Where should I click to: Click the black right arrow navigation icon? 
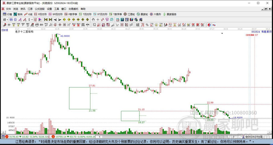pos(60,20)
